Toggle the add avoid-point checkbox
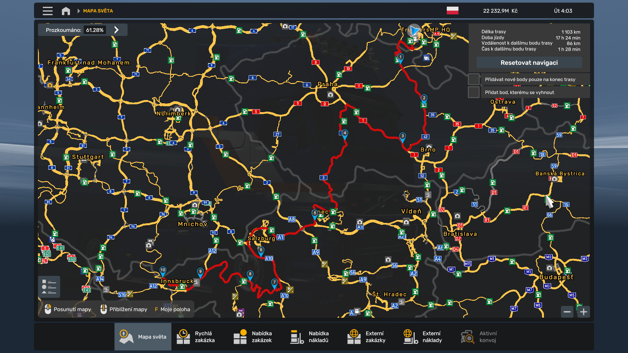The height and width of the screenshot is (353, 628). point(474,92)
